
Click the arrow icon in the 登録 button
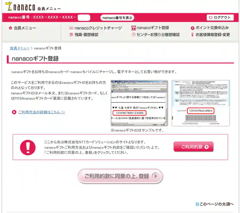(x=156, y=176)
